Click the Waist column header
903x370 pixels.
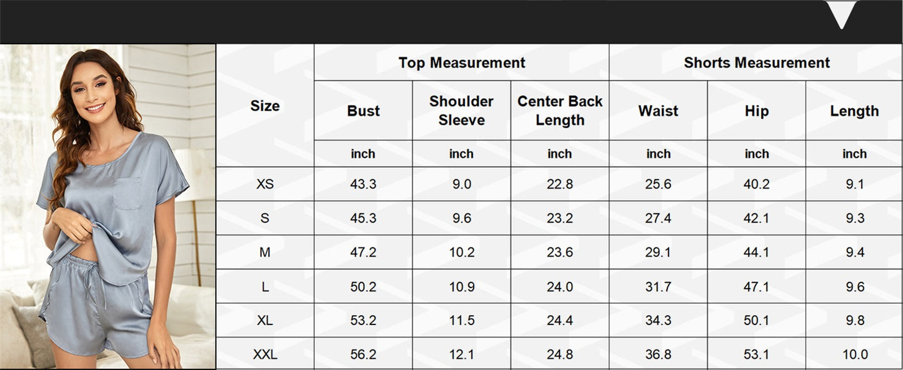click(x=658, y=111)
